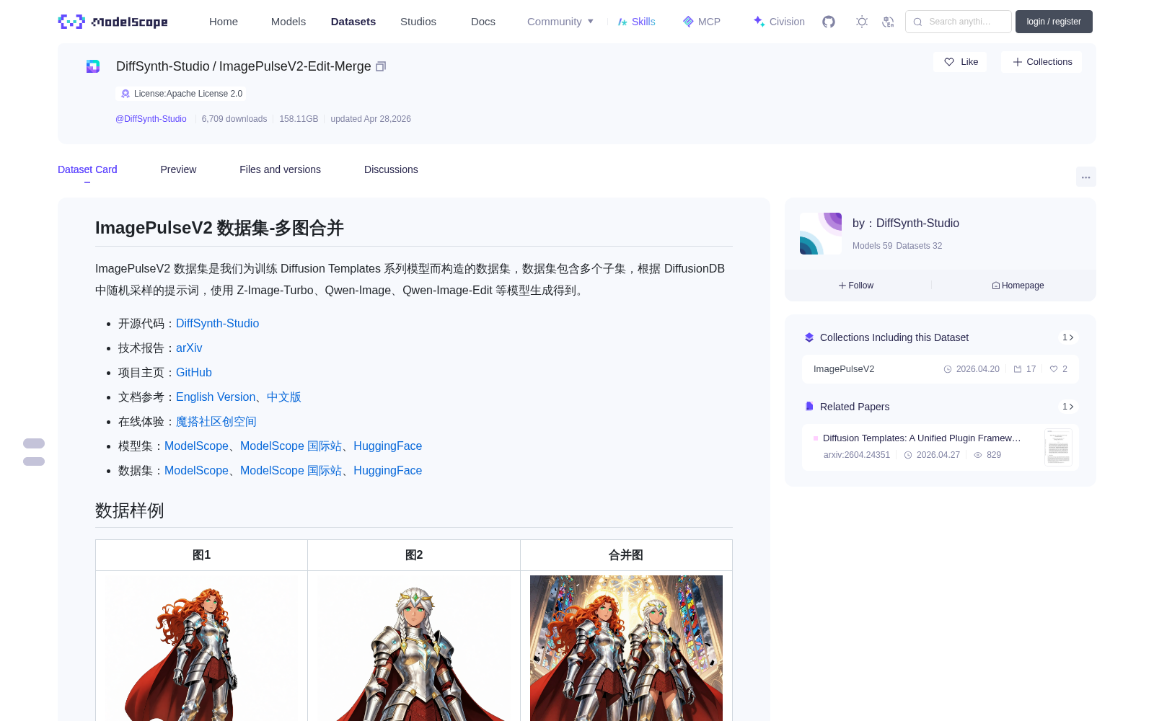Viewport: 1154px width, 721px height.
Task: Switch site language with translate icon
Action: tap(888, 22)
